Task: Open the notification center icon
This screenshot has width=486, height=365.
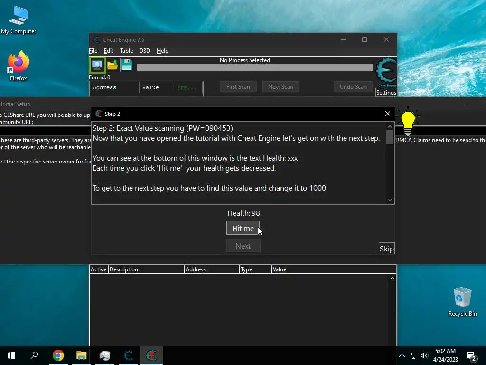Action: pos(471,355)
